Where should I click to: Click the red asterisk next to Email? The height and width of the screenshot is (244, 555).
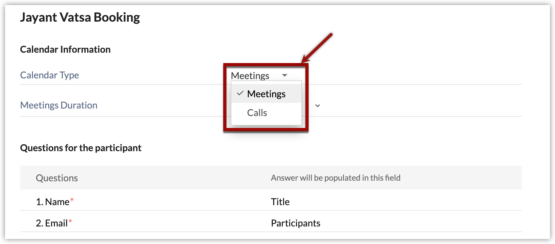pyautogui.click(x=70, y=221)
